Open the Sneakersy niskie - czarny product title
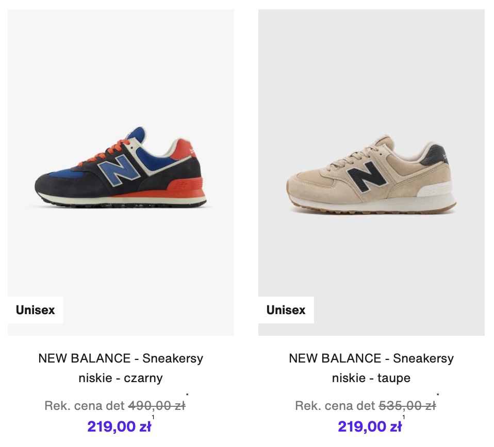Screen dimensions: 494x447 [x=121, y=368]
